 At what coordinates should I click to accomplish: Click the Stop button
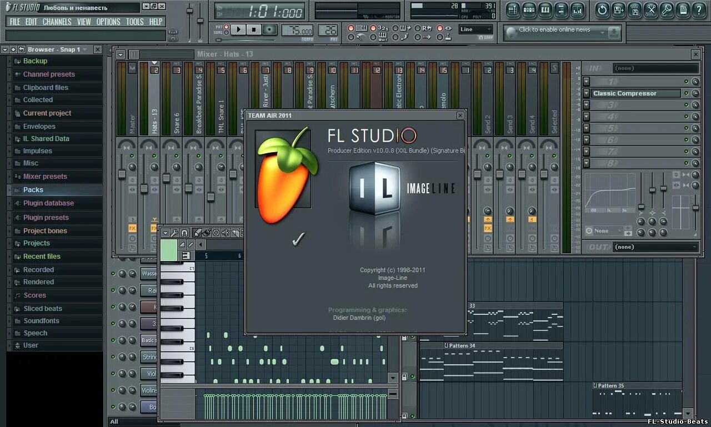pos(254,29)
